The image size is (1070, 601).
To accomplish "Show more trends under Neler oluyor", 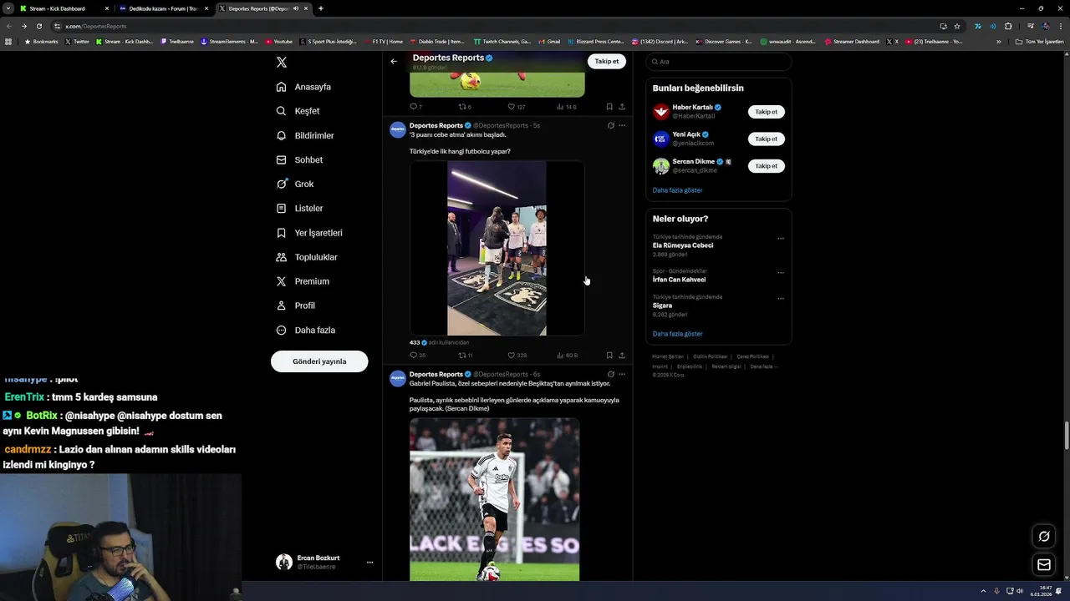I will point(677,334).
